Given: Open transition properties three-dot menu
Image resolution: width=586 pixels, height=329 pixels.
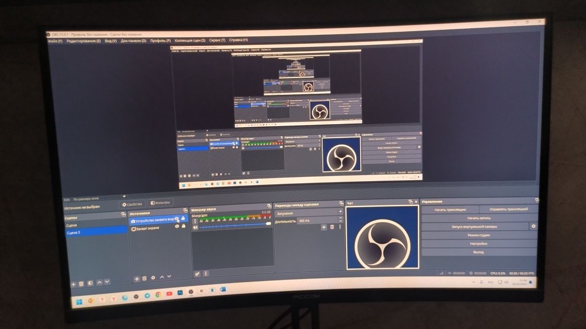Looking at the screenshot, I should (339, 227).
